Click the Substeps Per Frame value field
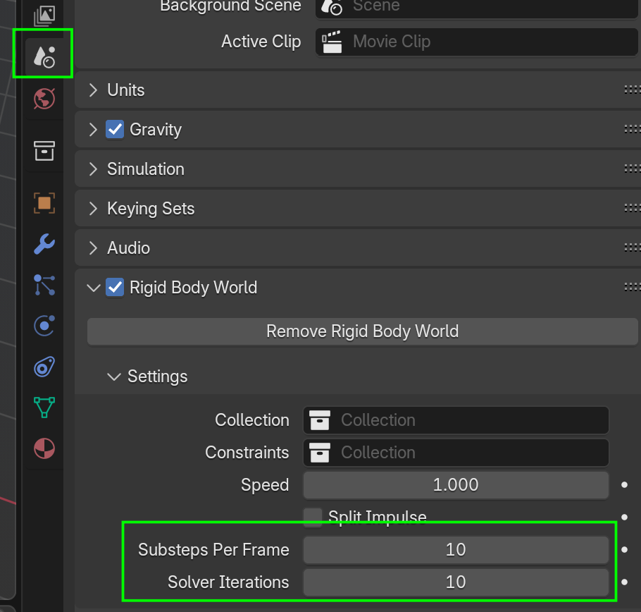Screen dimensions: 641x612 (456, 549)
